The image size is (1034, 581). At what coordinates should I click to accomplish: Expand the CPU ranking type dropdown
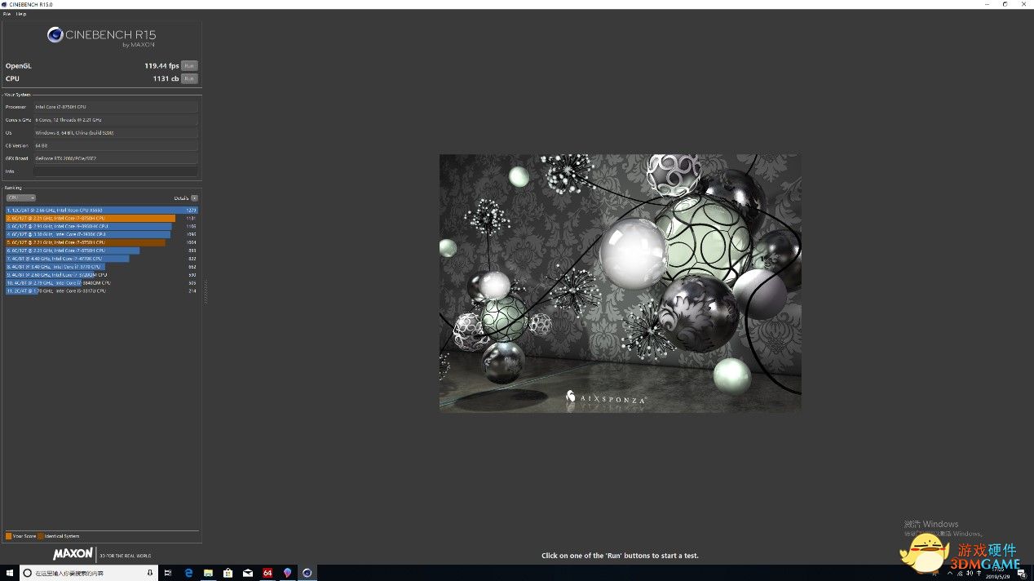tap(21, 197)
